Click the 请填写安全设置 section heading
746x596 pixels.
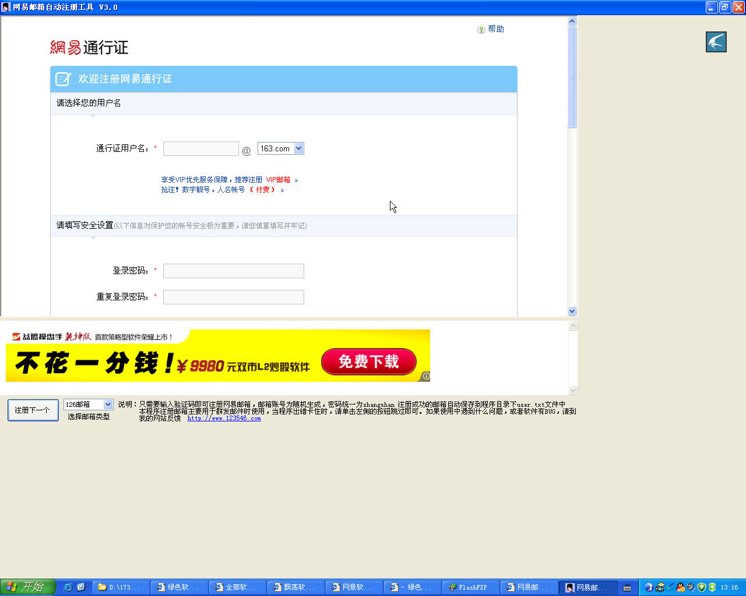click(x=85, y=225)
